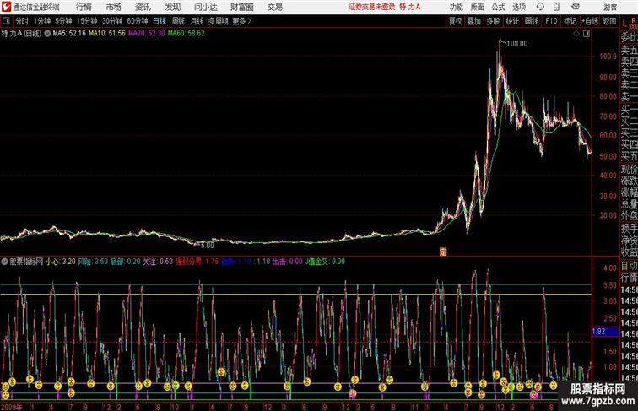Click the +自选 add to watchlist button

pos(590,21)
